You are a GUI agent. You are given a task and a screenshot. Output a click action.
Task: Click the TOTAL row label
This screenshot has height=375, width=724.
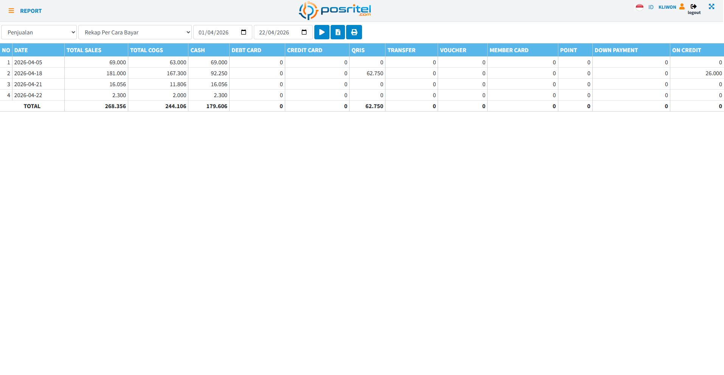click(x=32, y=106)
